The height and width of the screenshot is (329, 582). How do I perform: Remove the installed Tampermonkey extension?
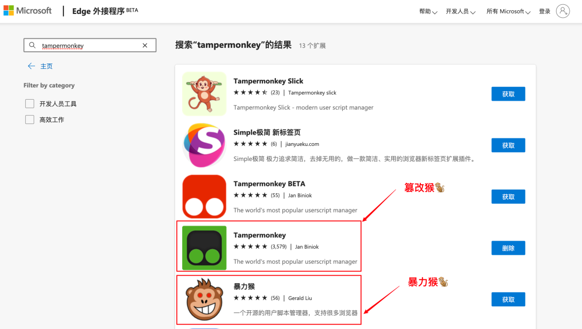[508, 248]
